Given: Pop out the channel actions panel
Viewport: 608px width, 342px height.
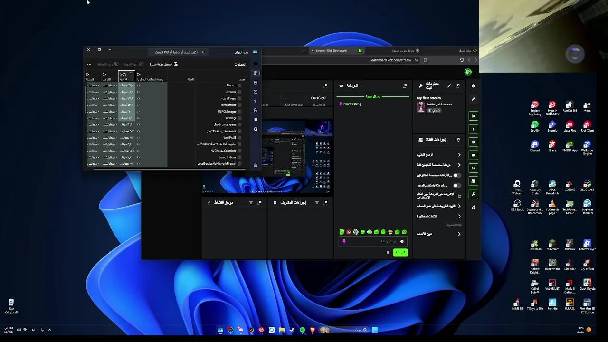Looking at the screenshot, I should (x=457, y=140).
